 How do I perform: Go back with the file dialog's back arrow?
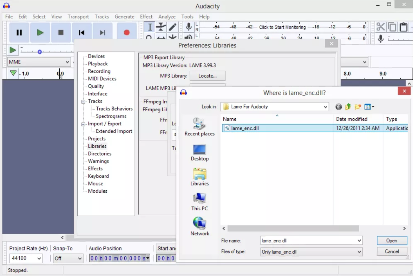[339, 107]
